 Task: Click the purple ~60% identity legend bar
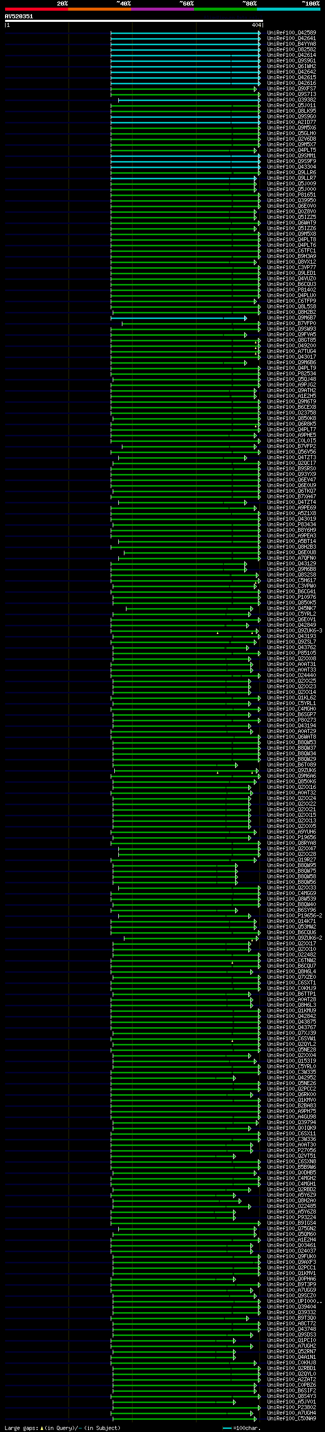click(163, 9)
